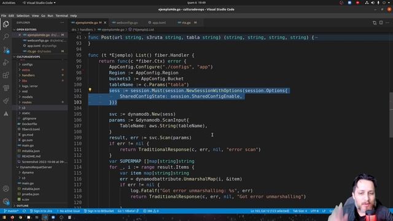Open the Visual Studio Code app menu in top bar
This screenshot has height=221, width=393.
39,2
